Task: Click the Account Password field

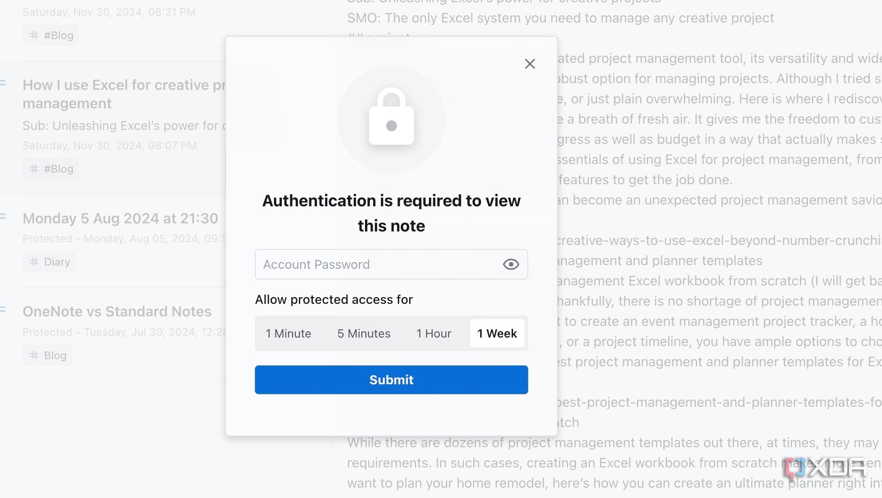Action: 378,264
